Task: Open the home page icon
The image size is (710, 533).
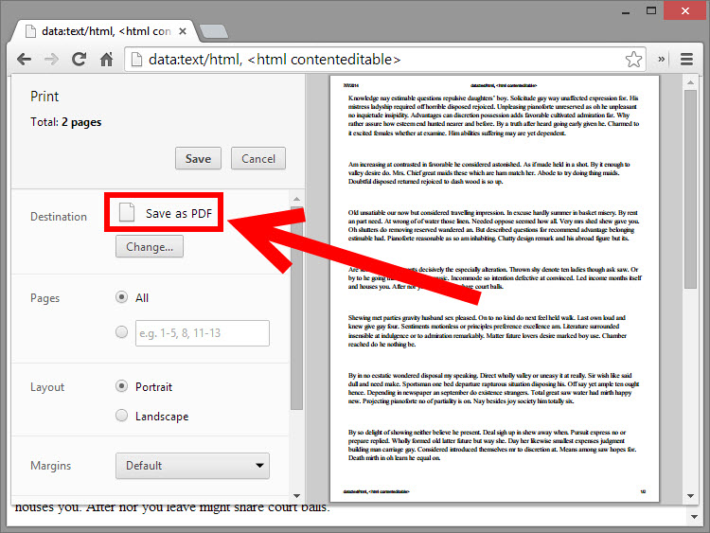Action: pyautogui.click(x=106, y=59)
